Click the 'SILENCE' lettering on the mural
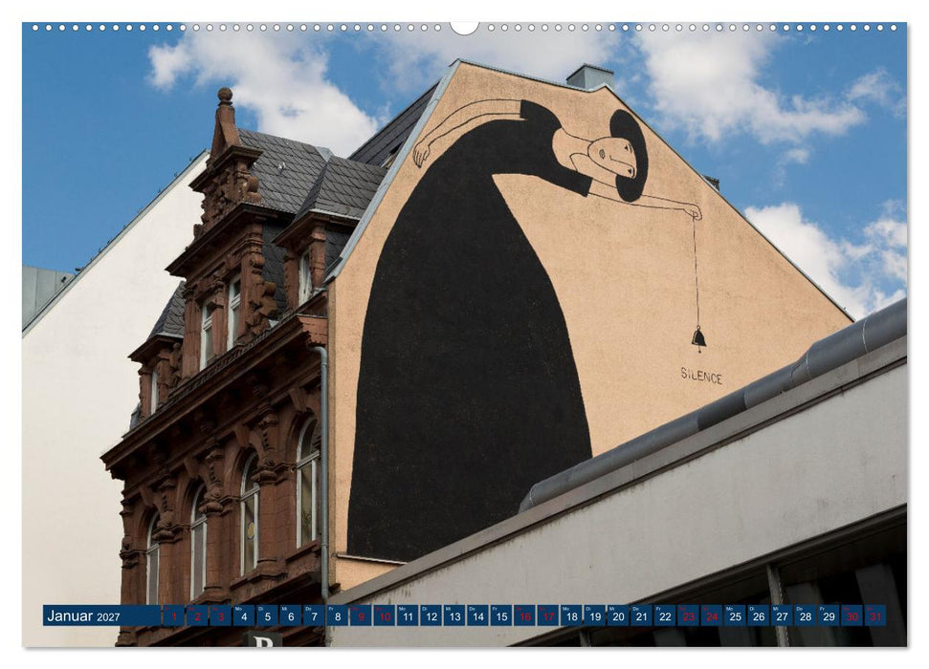929x669 pixels. pos(701,376)
